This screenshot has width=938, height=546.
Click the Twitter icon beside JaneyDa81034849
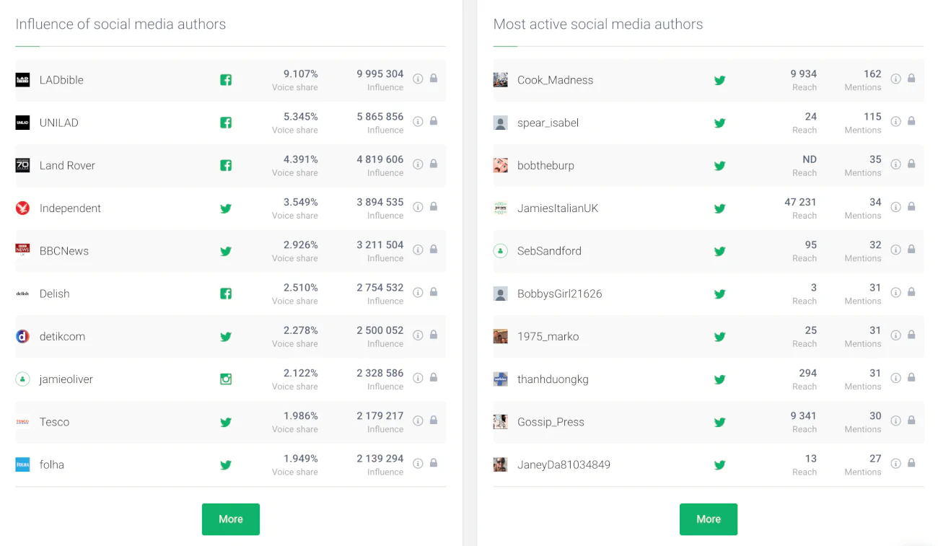[x=719, y=465]
